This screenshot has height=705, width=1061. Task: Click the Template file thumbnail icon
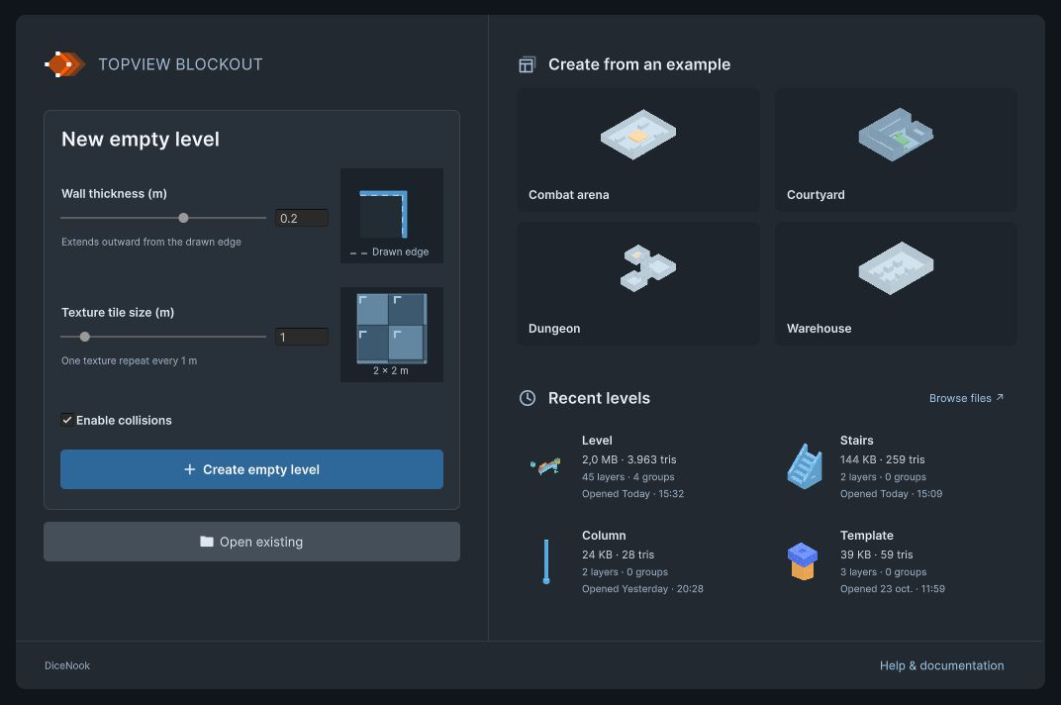(x=803, y=561)
